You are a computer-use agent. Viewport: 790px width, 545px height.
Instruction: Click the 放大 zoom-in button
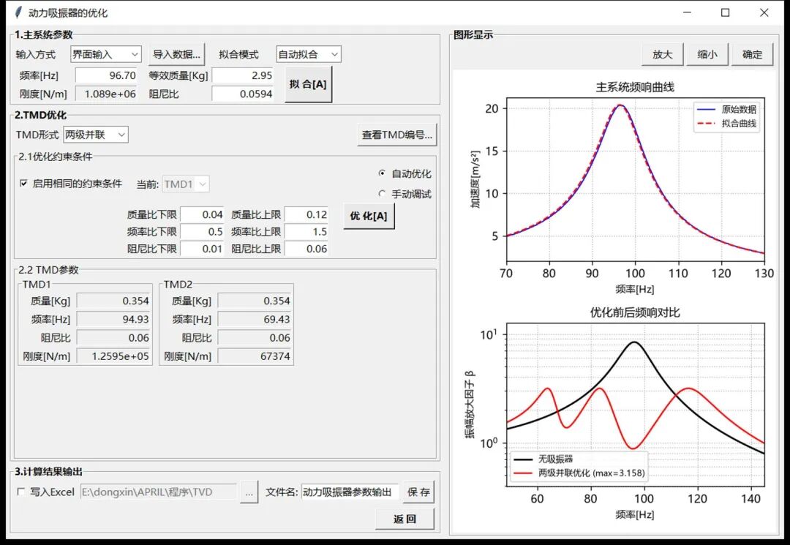[x=663, y=54]
